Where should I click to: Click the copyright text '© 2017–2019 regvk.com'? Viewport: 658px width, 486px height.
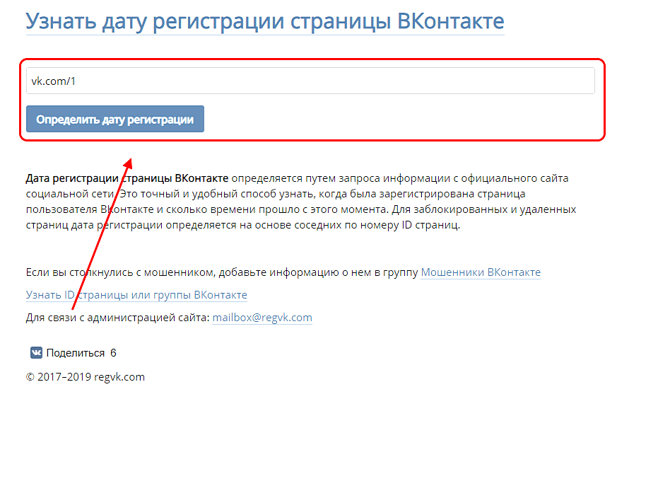[86, 377]
